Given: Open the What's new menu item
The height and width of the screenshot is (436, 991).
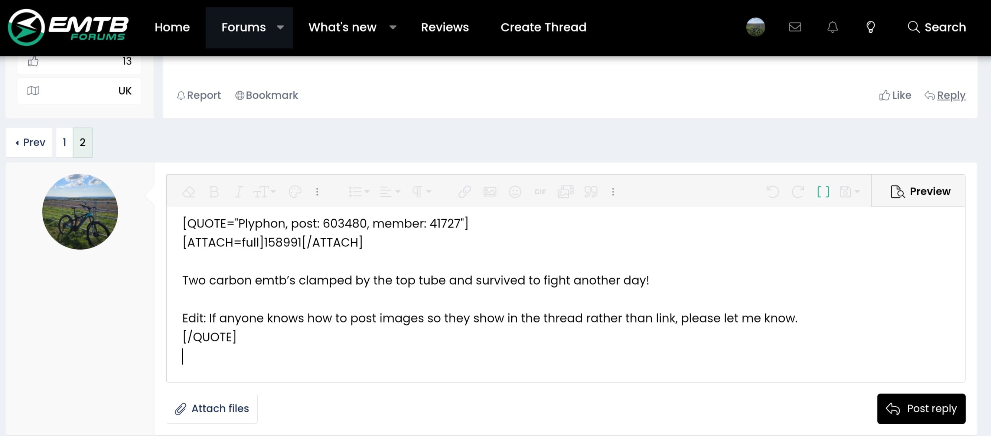Looking at the screenshot, I should tap(342, 27).
